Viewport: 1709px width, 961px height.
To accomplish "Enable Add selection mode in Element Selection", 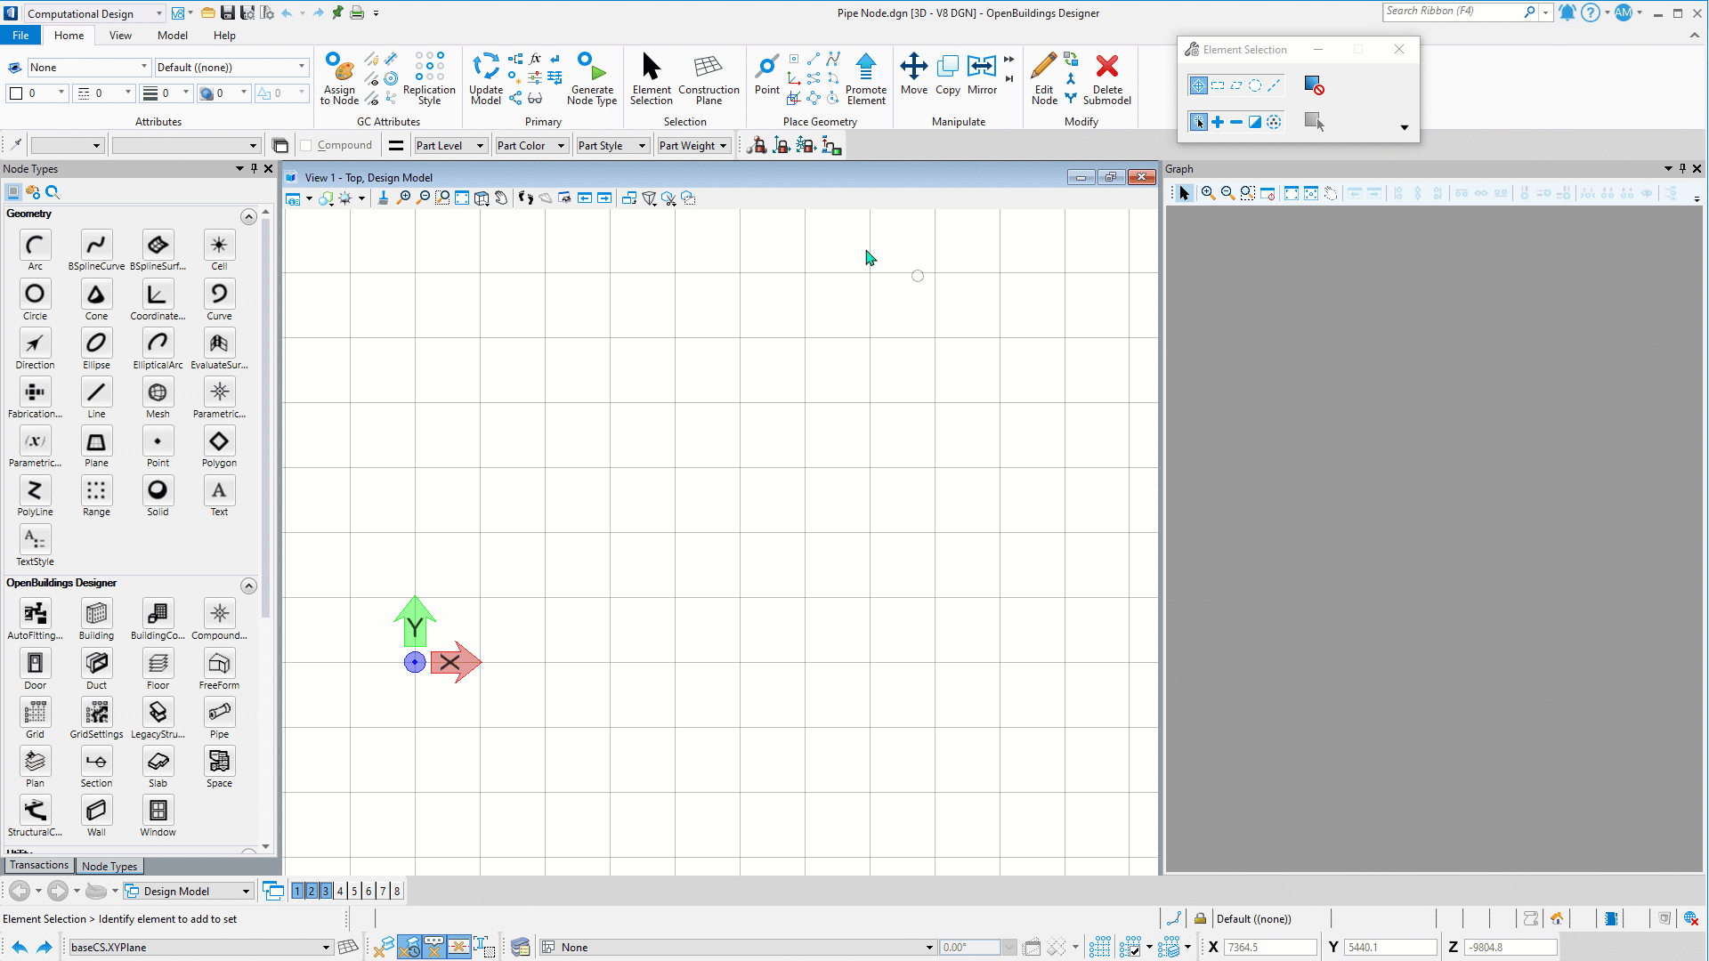I will click(1218, 122).
